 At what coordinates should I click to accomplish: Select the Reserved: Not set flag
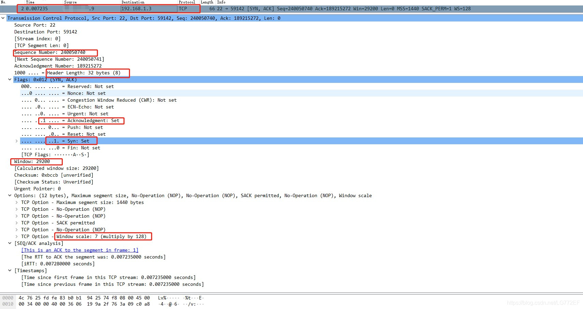68,86
